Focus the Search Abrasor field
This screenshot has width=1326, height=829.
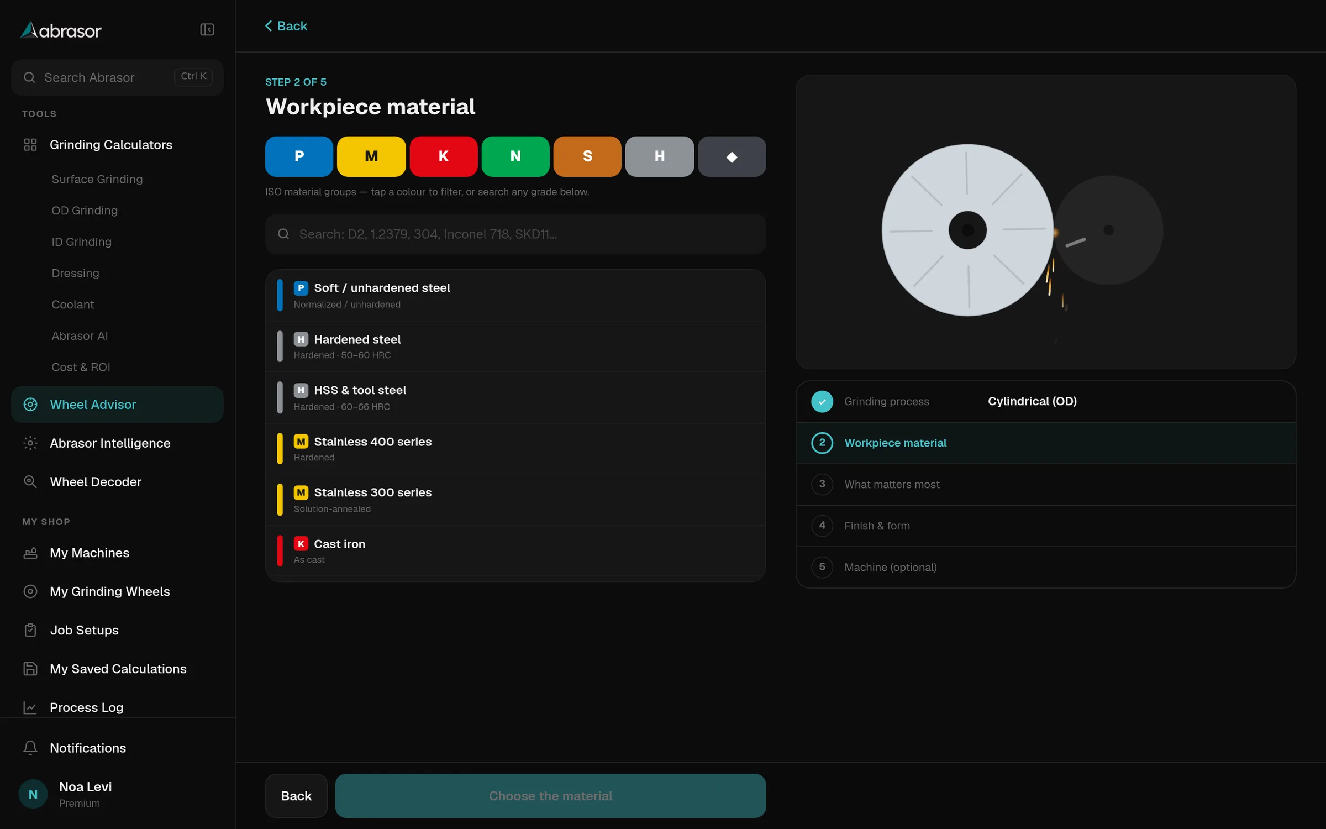click(x=117, y=77)
